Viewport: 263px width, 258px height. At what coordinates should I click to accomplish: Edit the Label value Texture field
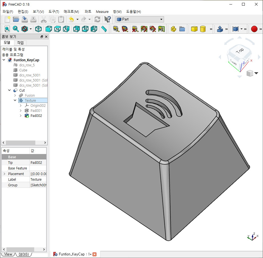(x=38, y=180)
